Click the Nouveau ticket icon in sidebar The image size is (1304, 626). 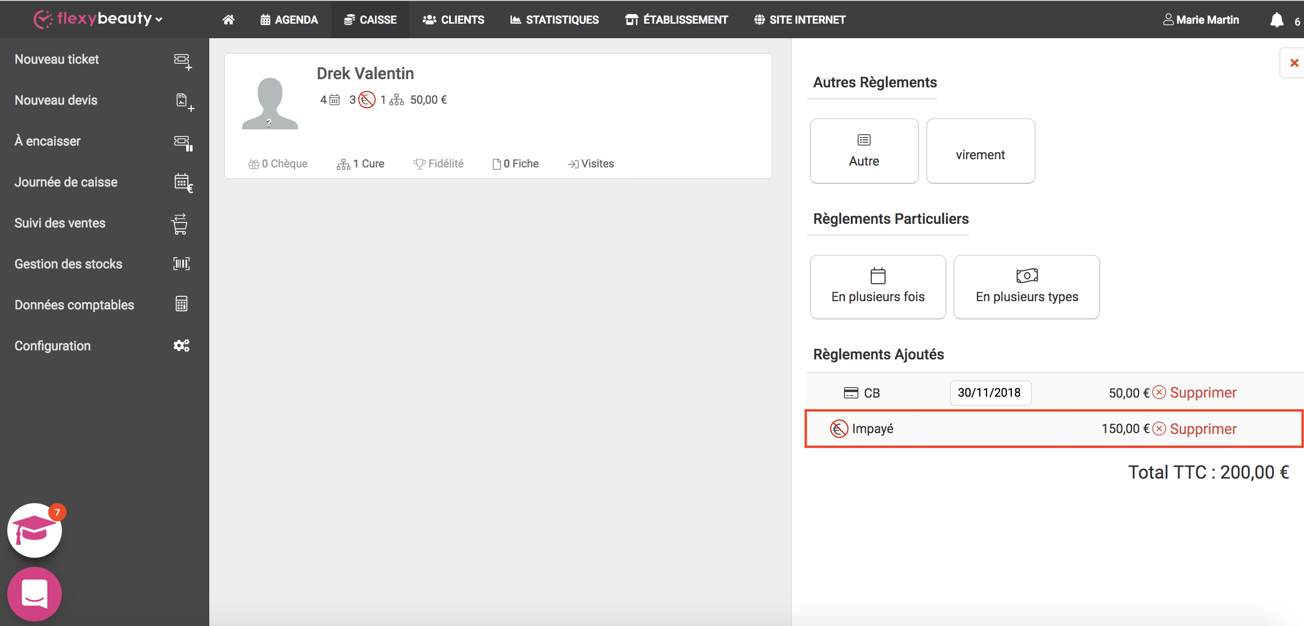(183, 61)
